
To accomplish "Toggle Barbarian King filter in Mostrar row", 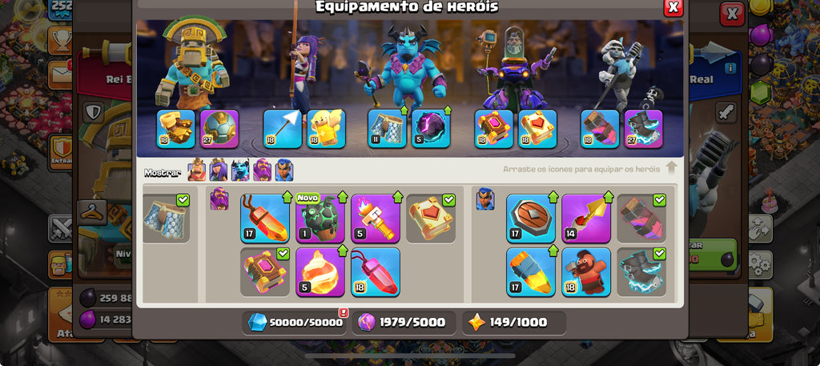I will 197,171.
